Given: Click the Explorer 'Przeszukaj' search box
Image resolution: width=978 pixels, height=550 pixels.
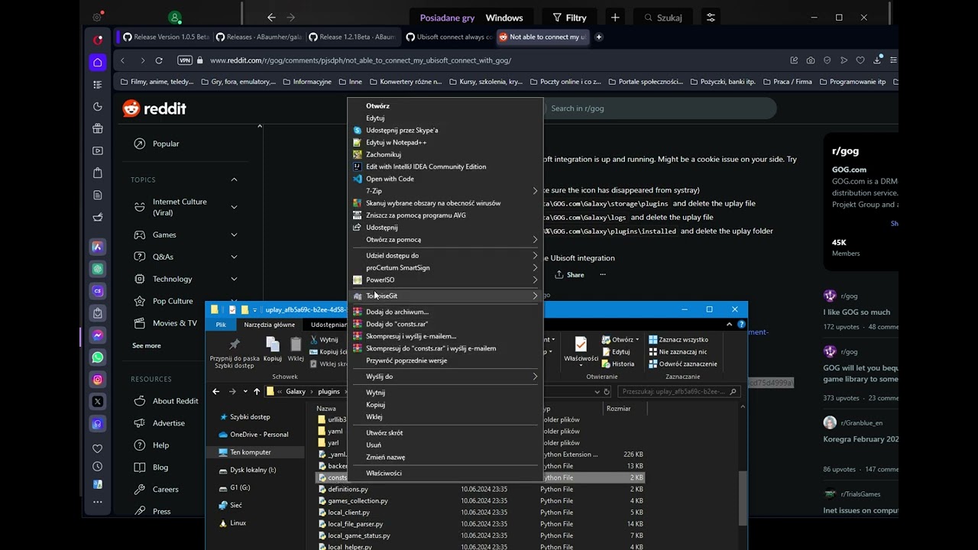Looking at the screenshot, I should click(678, 392).
